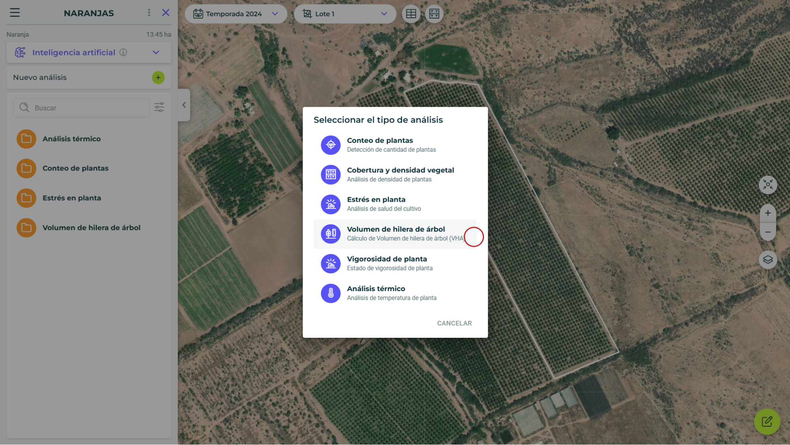Viewport: 790px width, 445px height.
Task: Select Vigorosidad de planta analysis type
Action: [x=395, y=264]
